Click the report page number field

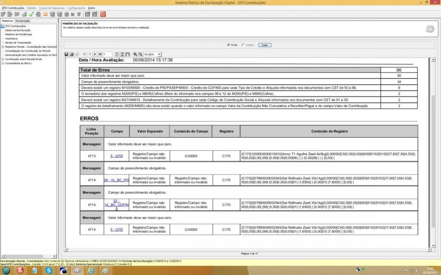(107, 54)
